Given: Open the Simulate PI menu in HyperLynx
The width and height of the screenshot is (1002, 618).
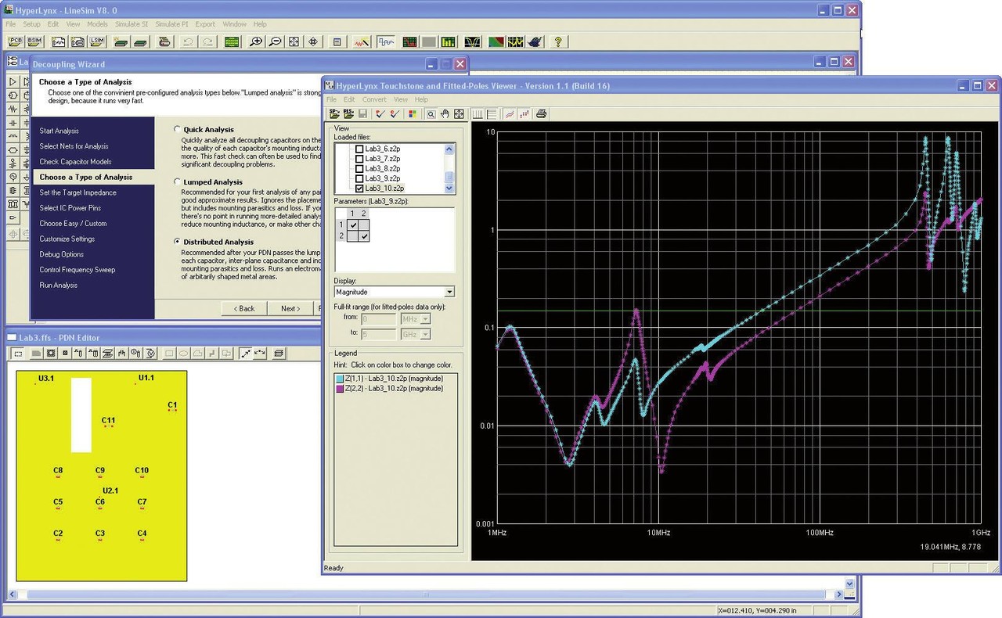Looking at the screenshot, I should 171,24.
